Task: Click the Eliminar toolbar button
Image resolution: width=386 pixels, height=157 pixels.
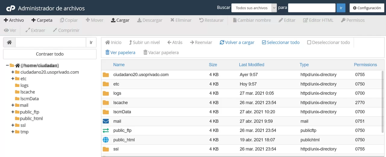Action: click(181, 20)
